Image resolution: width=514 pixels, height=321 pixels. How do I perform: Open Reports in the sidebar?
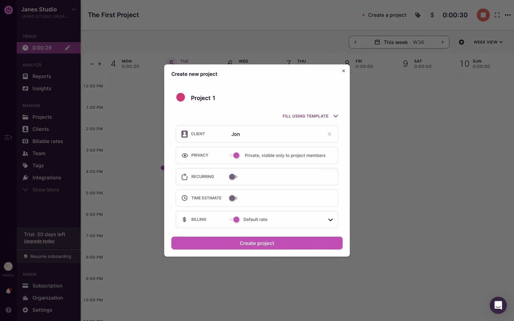[x=41, y=77]
